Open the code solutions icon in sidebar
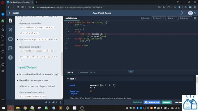Image resolution: width=198 pixels, height=111 pixels. pyautogui.click(x=10, y=39)
